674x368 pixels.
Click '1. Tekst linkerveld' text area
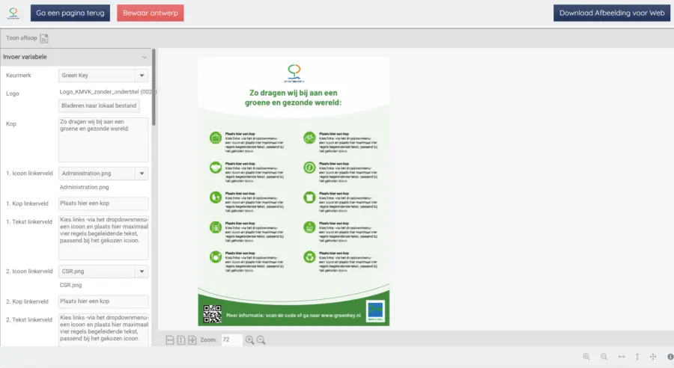tap(103, 237)
